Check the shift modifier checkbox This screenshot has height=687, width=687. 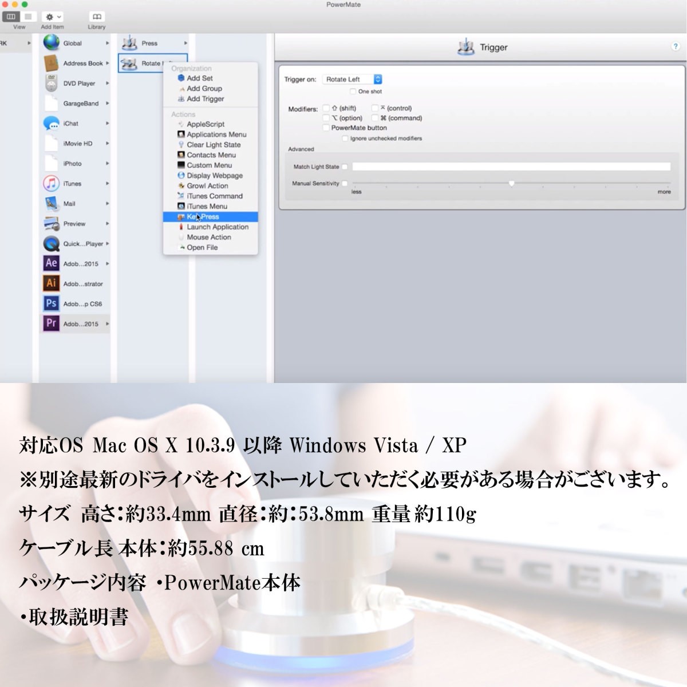(326, 108)
